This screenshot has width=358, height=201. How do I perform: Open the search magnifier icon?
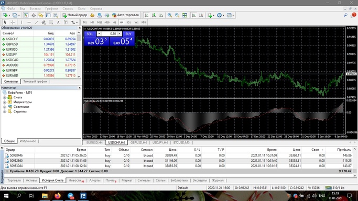[345, 15]
